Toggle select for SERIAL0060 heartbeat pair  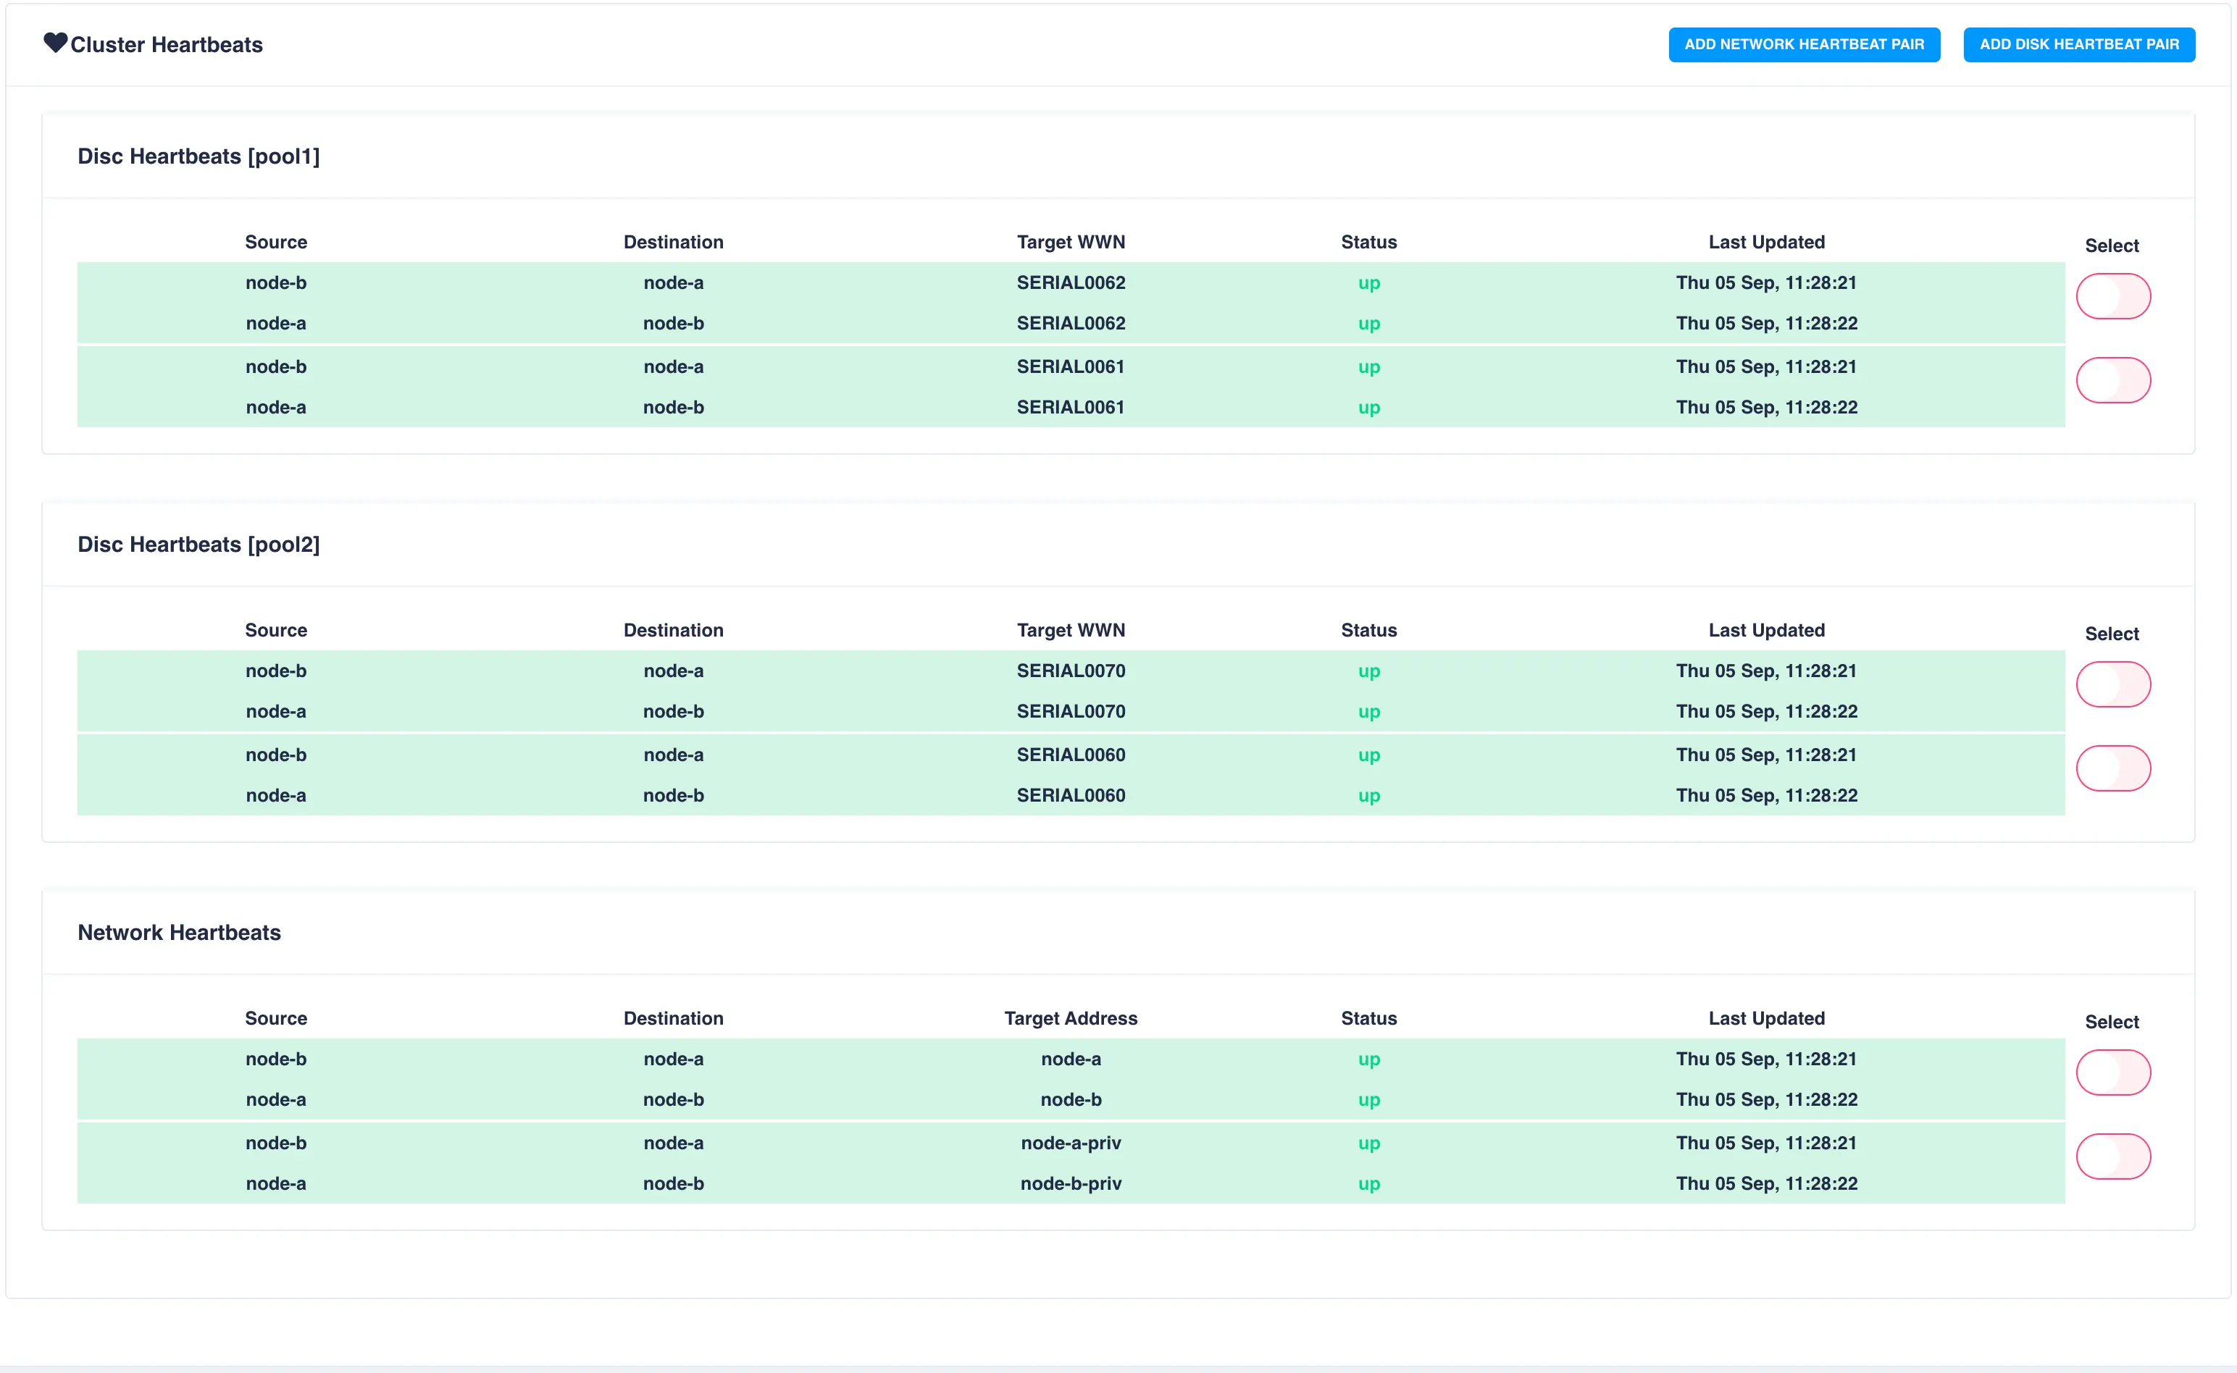tap(2112, 768)
